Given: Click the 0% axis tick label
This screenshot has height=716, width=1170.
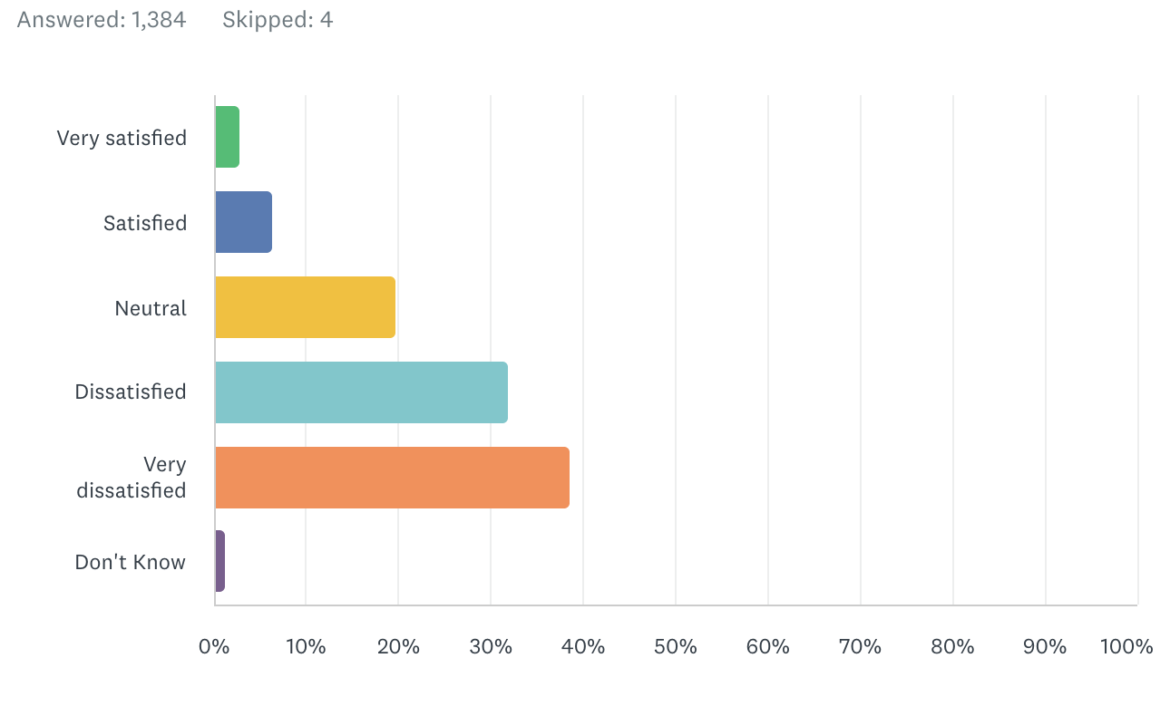Looking at the screenshot, I should point(214,646).
